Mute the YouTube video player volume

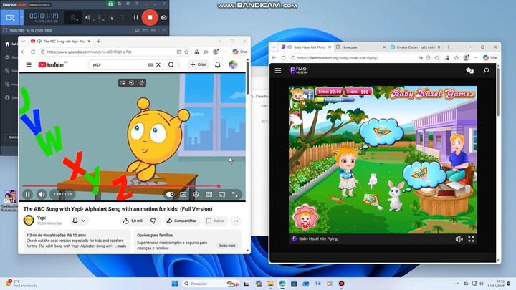coord(41,194)
